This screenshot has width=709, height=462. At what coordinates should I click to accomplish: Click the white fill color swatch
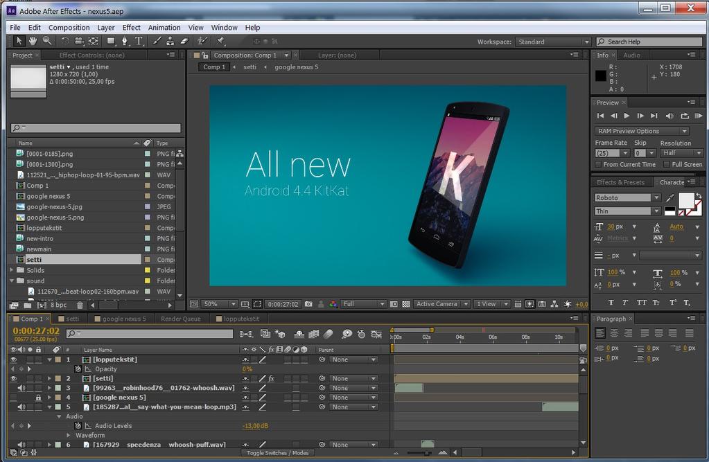click(686, 200)
